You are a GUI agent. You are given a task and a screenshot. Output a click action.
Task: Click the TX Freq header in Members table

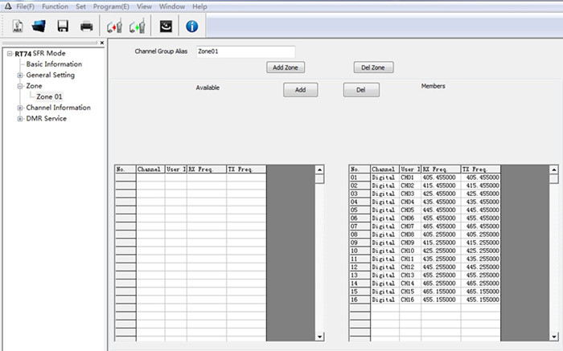[x=481, y=169]
